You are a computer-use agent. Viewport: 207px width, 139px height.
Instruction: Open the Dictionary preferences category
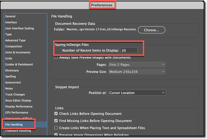pos(12,70)
